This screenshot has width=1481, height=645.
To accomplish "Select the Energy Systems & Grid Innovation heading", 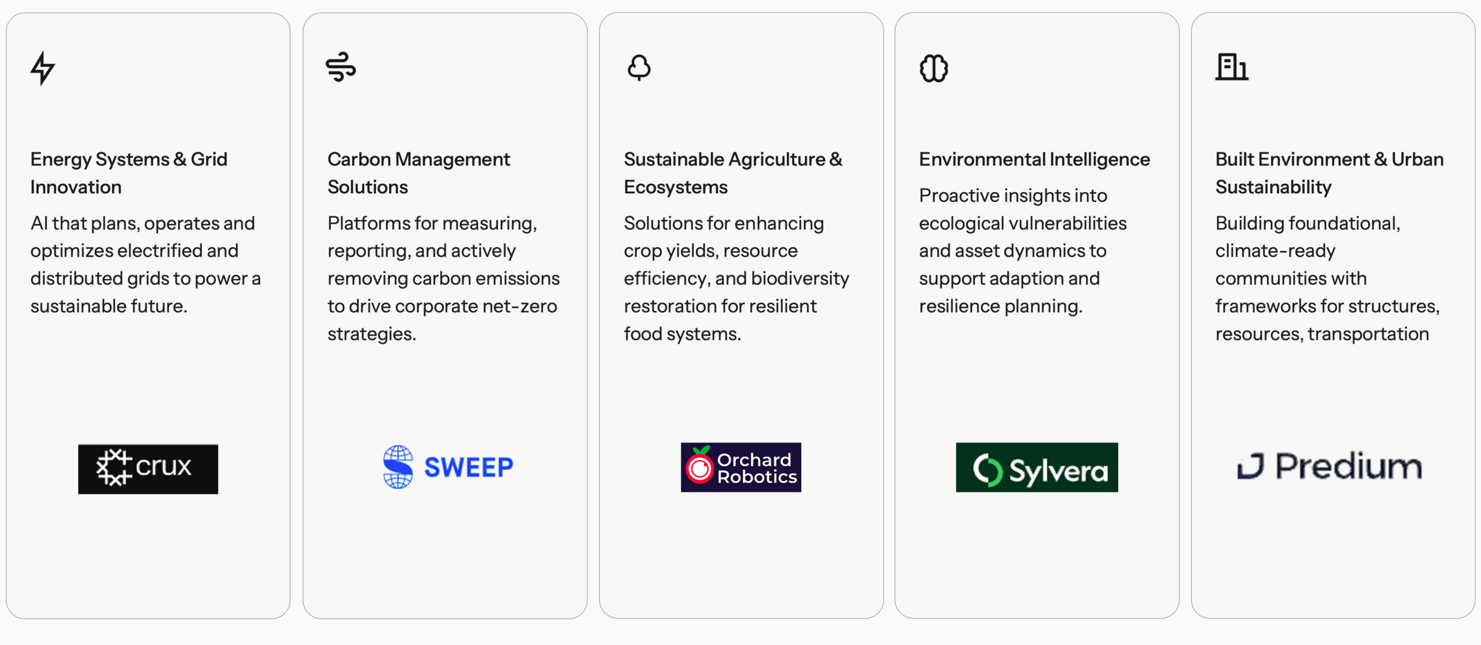I will click(128, 173).
